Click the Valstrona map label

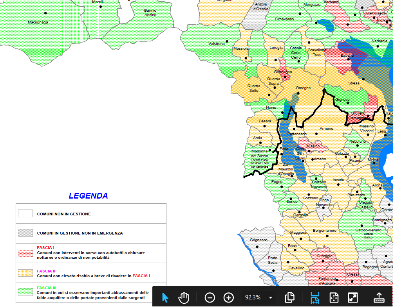(217, 44)
